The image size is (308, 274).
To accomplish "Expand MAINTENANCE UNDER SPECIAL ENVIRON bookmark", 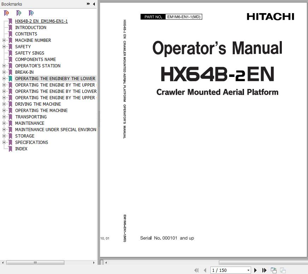I will (4, 129).
